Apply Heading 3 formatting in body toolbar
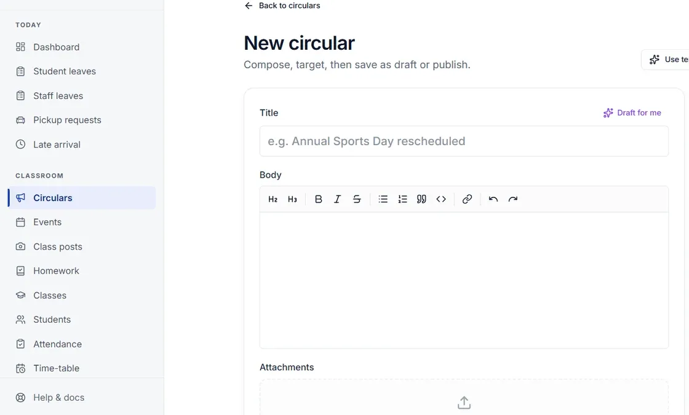The image size is (689, 415). pyautogui.click(x=292, y=199)
